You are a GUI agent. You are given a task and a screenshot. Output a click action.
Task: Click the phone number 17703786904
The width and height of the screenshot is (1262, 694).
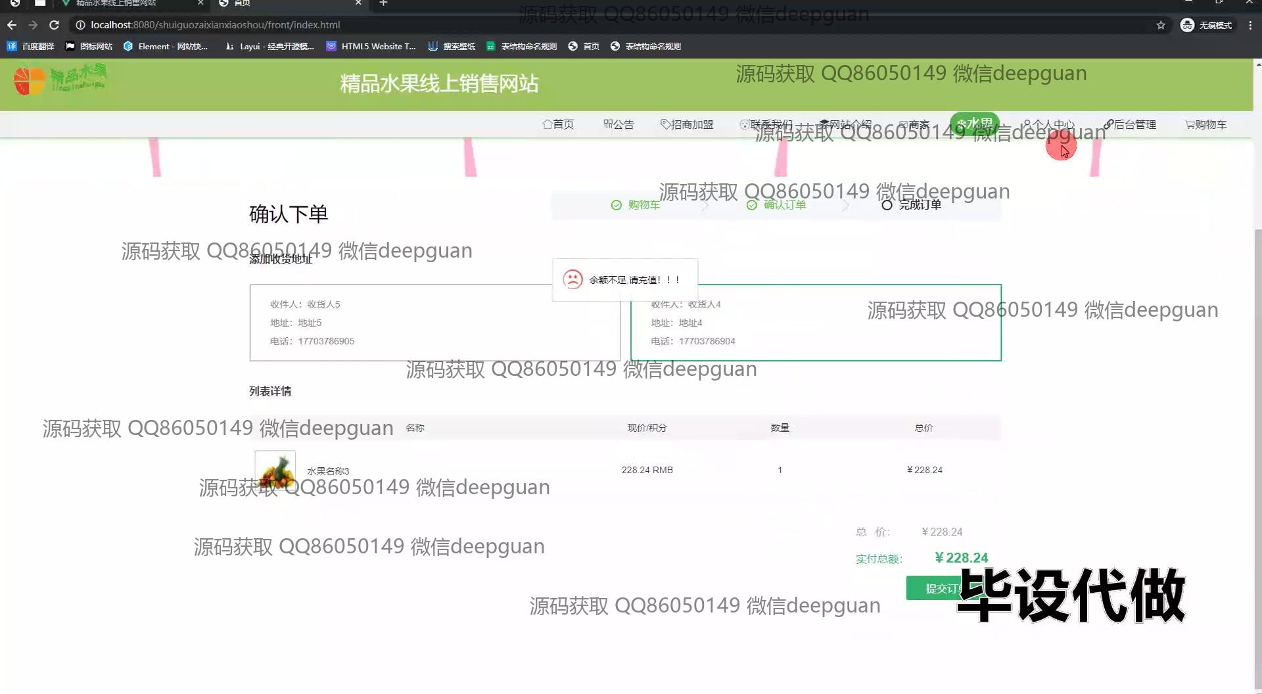point(707,341)
